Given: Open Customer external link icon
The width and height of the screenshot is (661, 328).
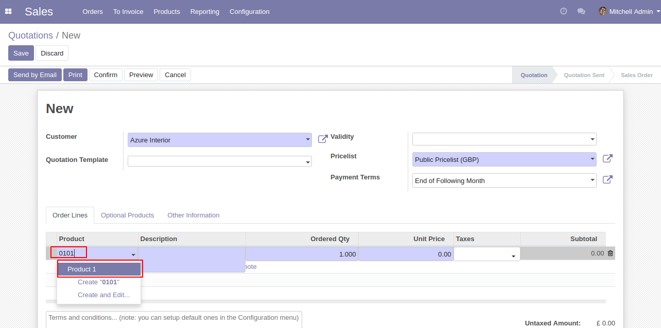Looking at the screenshot, I should [323, 139].
